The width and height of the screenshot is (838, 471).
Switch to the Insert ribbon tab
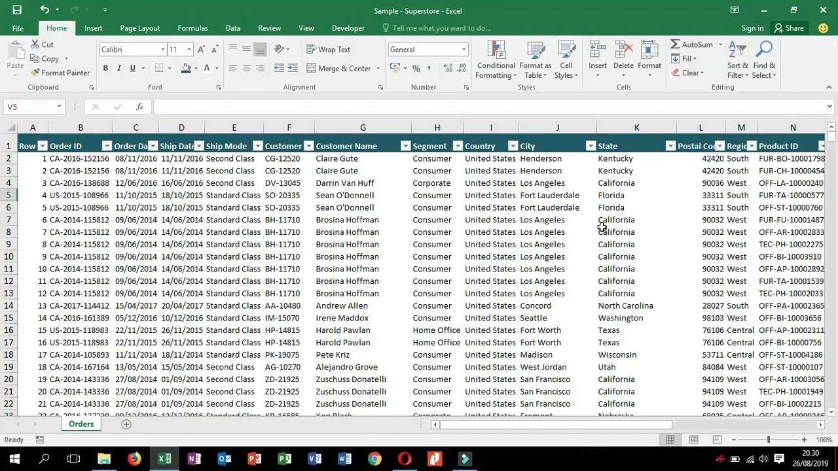click(x=93, y=28)
